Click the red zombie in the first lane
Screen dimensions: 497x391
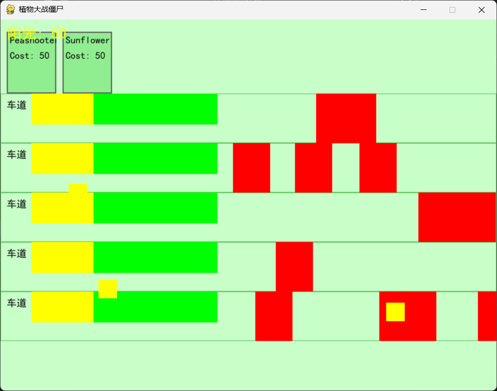346,118
